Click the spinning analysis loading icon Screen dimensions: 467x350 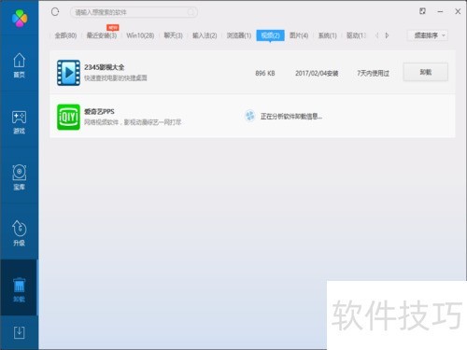[249, 116]
